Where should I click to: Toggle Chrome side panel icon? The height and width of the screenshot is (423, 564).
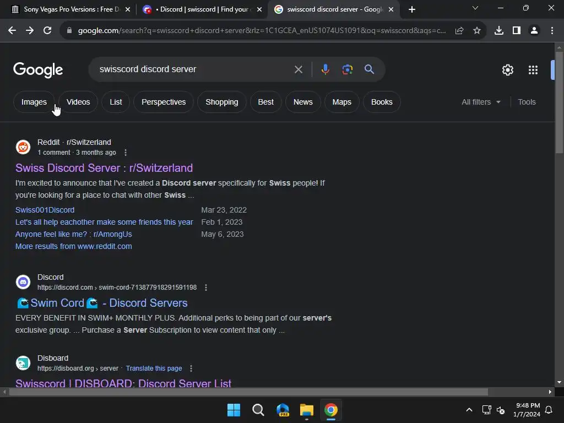tap(517, 31)
